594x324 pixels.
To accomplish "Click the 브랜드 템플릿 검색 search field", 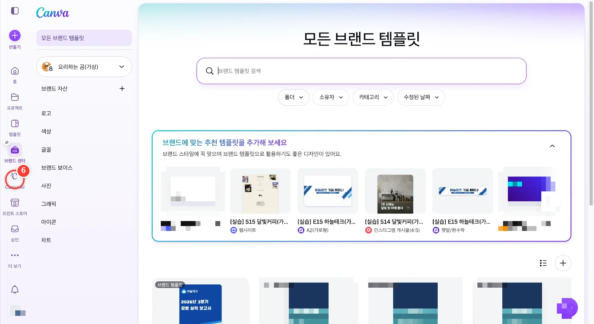I will tap(362, 71).
